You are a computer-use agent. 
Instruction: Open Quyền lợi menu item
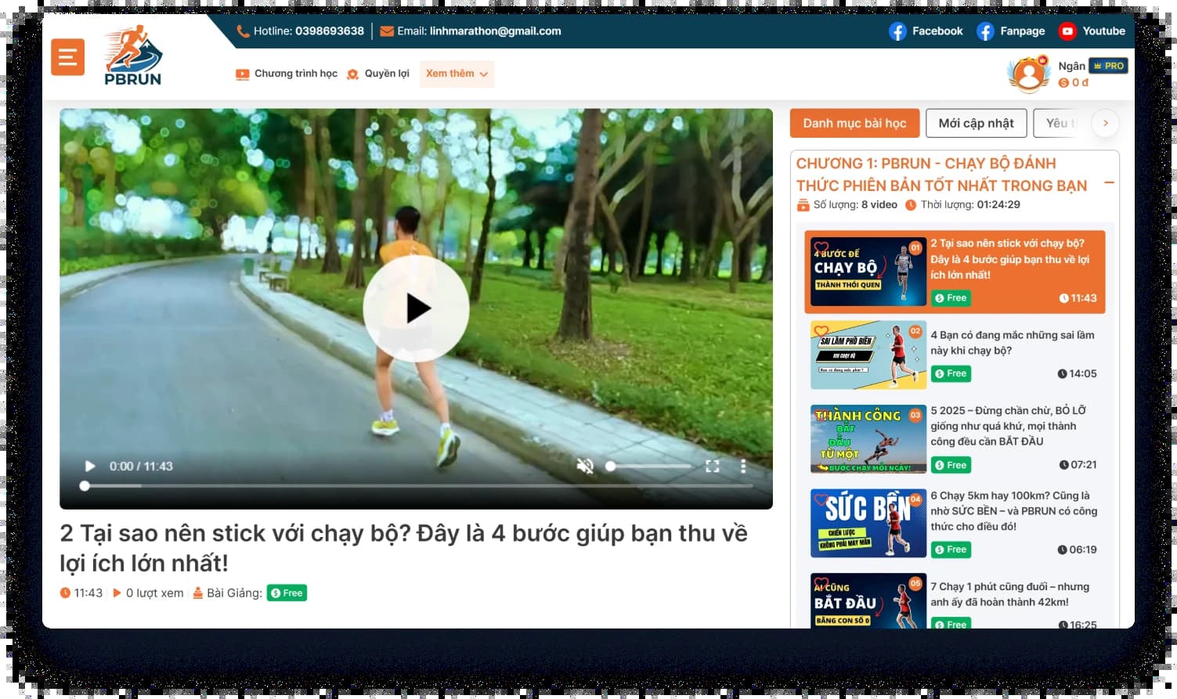pos(378,74)
